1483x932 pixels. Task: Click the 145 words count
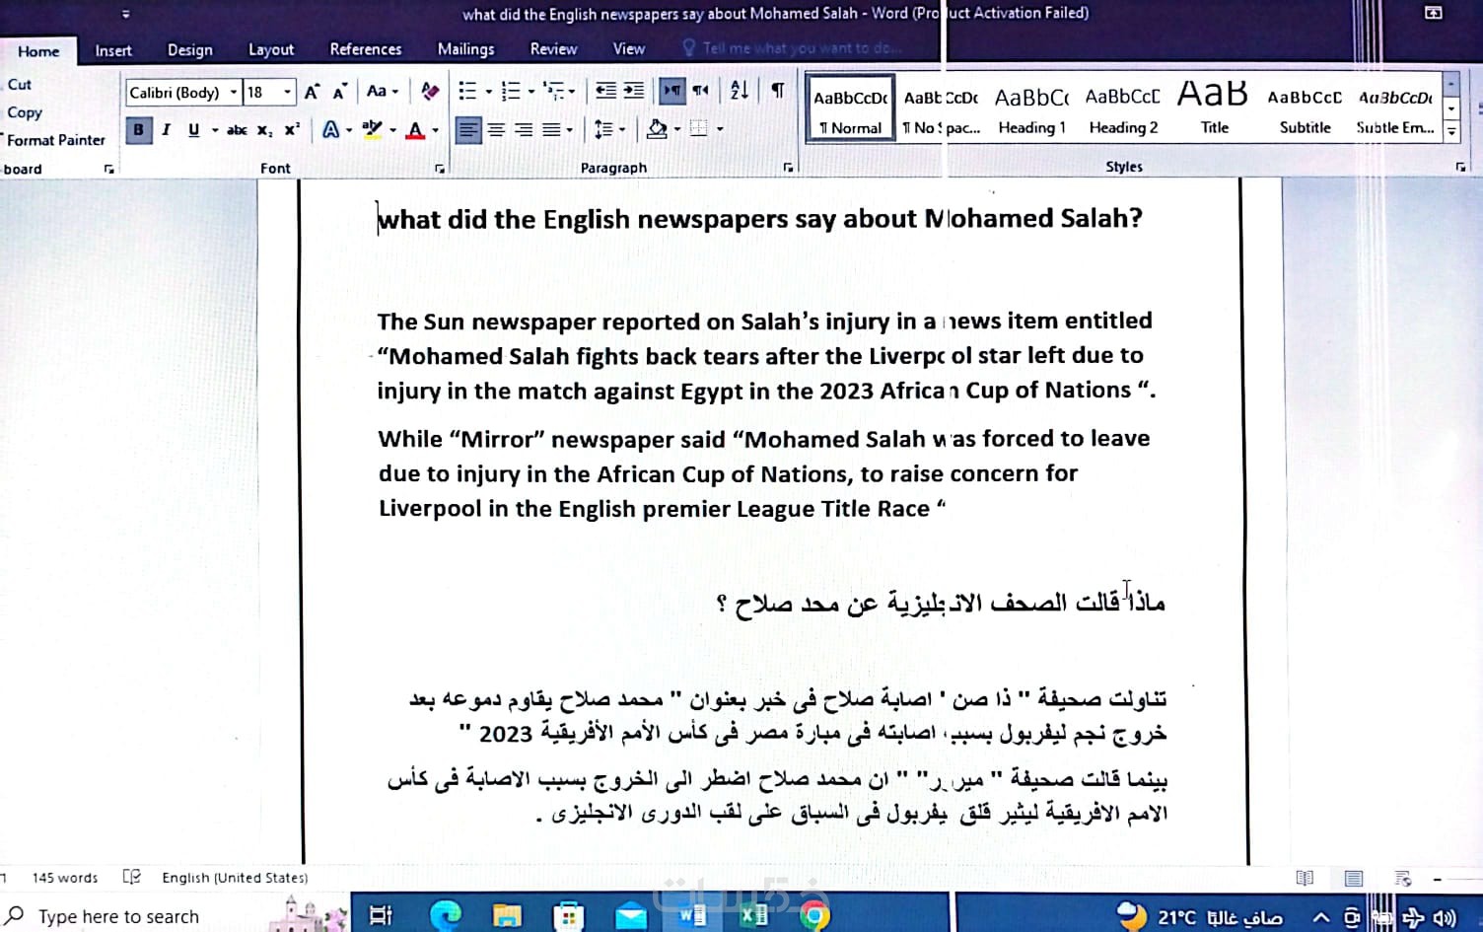point(65,878)
